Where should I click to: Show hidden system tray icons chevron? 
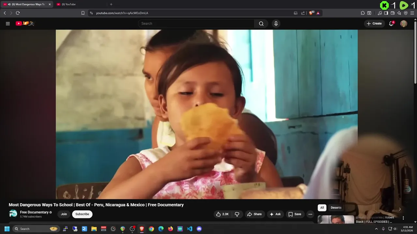[377, 229]
